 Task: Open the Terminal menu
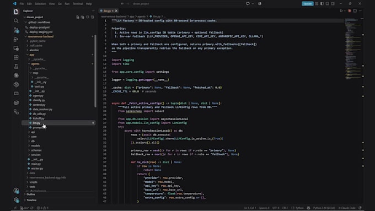coord(78,4)
